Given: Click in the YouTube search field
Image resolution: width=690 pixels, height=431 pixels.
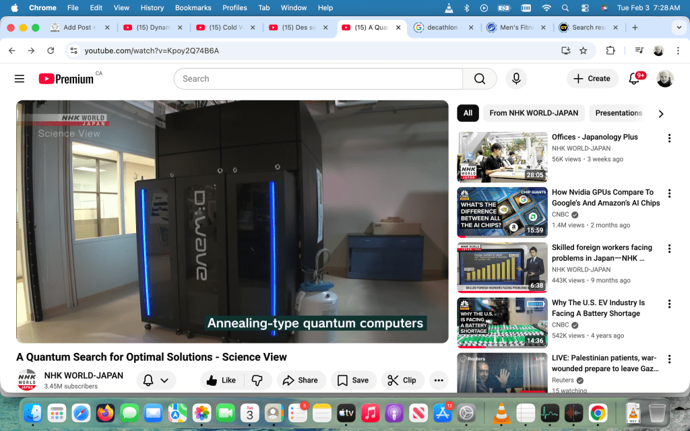Looking at the screenshot, I should [317, 79].
